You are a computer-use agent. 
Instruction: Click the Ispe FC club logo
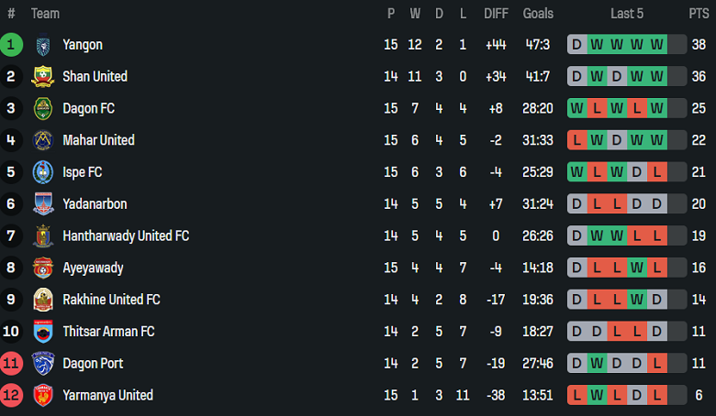[x=43, y=172]
